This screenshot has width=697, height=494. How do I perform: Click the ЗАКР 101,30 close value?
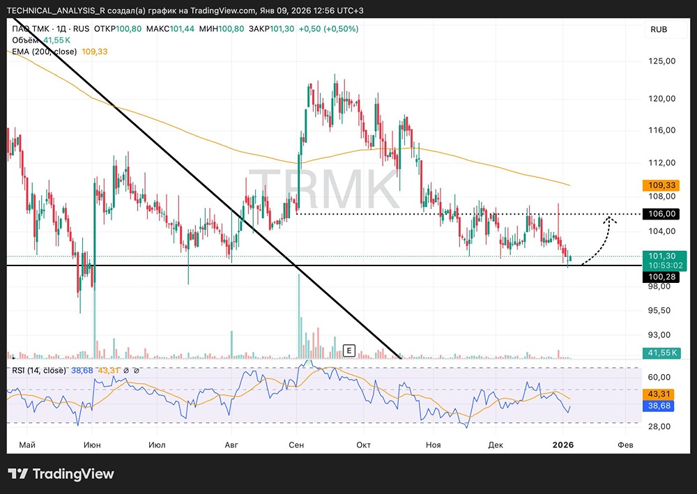[271, 29]
